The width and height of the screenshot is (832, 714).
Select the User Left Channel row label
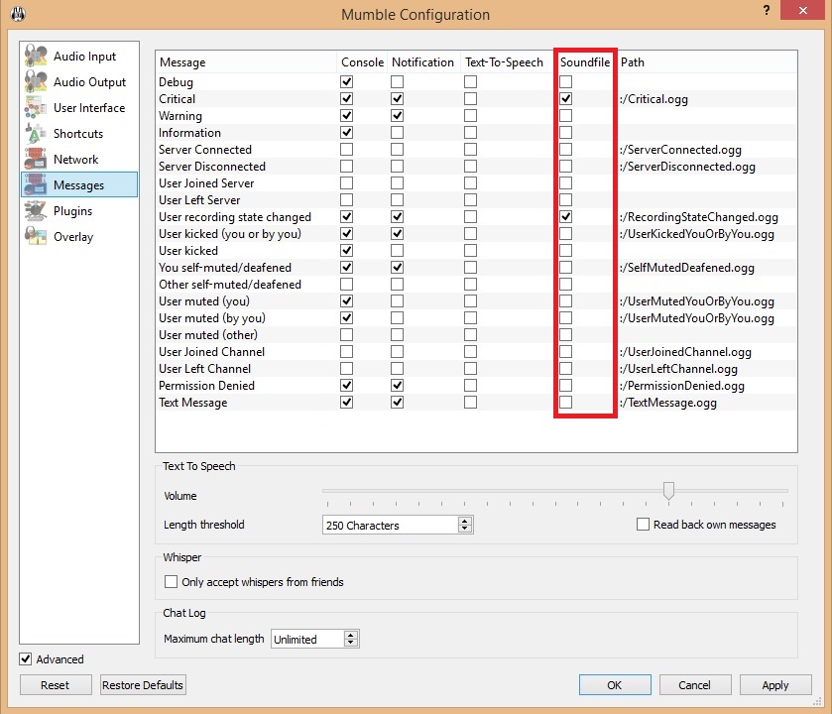tap(205, 369)
